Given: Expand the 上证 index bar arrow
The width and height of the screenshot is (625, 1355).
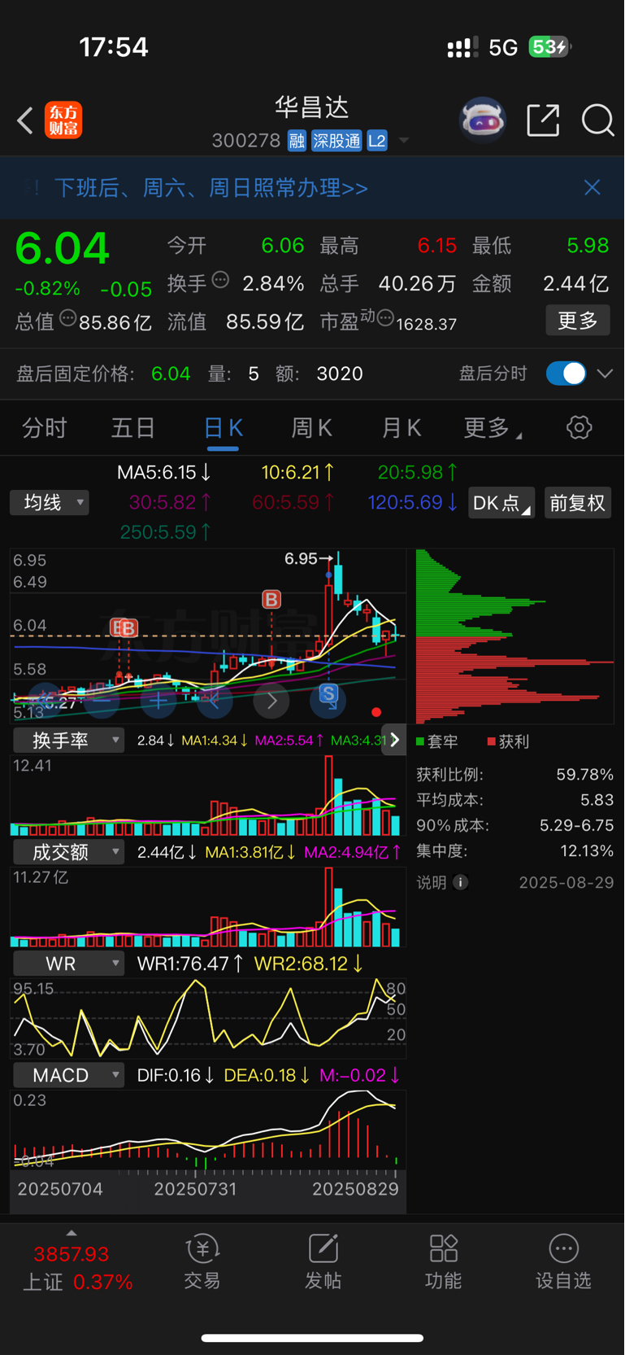Looking at the screenshot, I should pyautogui.click(x=72, y=1234).
